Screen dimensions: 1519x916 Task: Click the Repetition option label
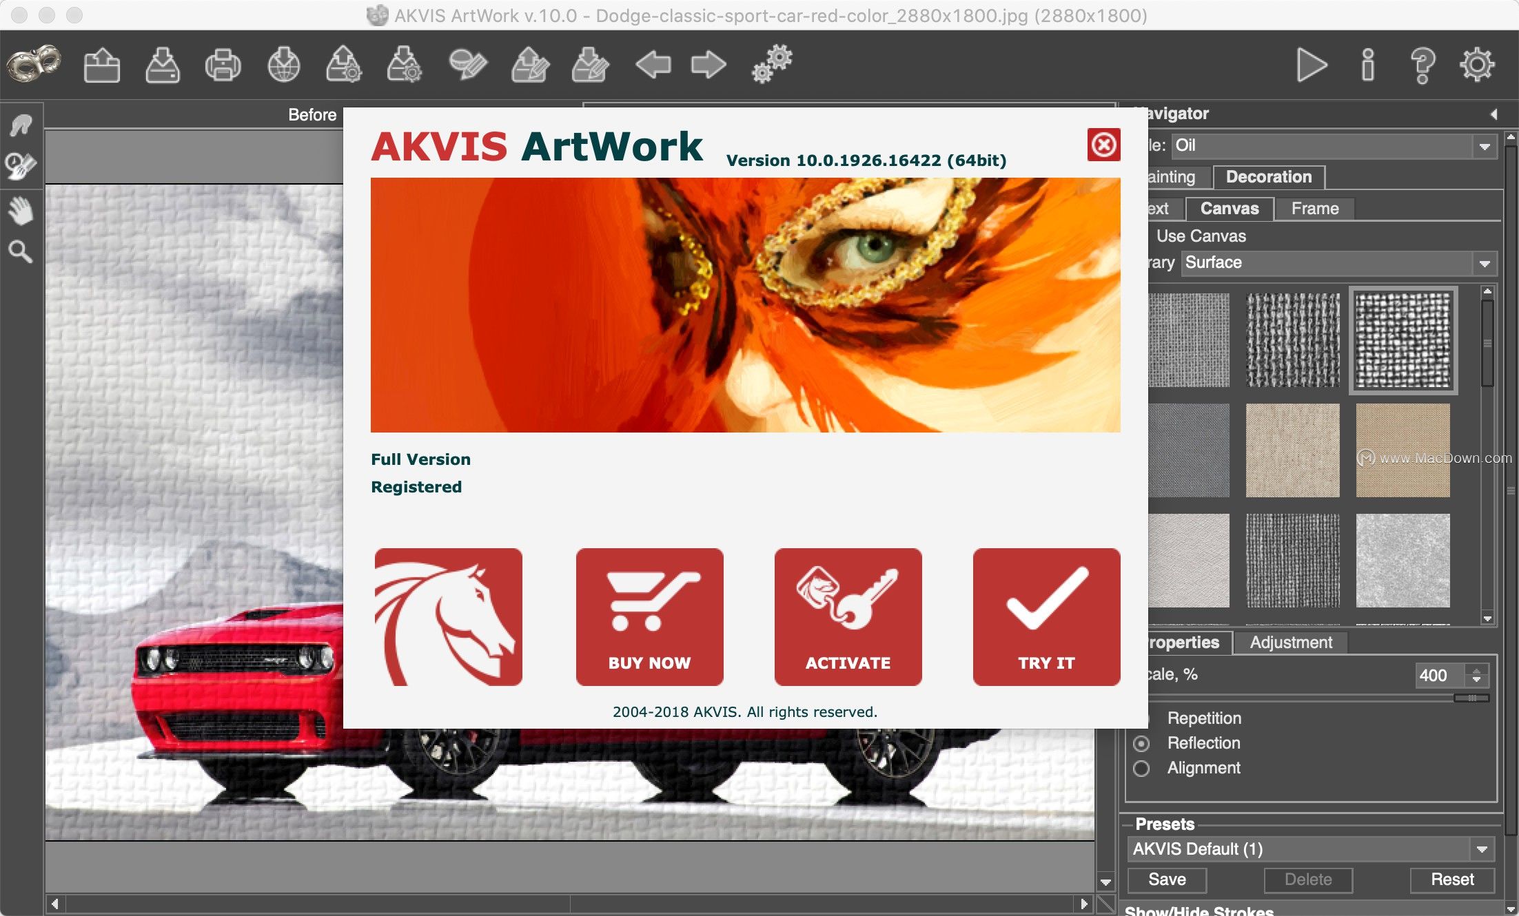[x=1204, y=718]
